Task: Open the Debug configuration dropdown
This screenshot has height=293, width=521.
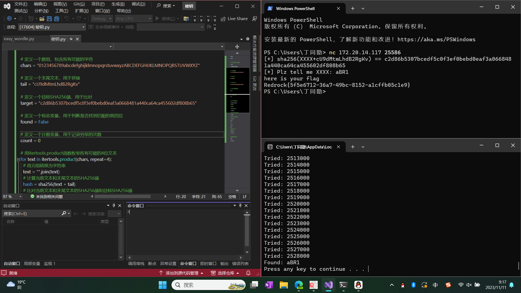Action: [x=101, y=18]
